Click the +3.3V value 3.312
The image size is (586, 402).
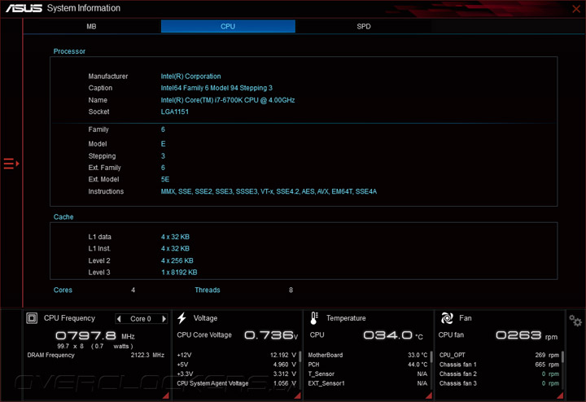coord(284,374)
